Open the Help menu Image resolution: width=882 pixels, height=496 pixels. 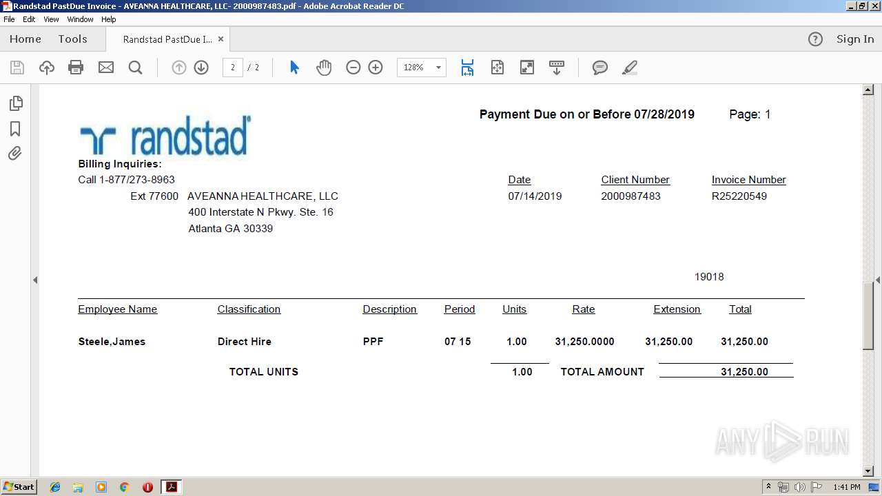click(109, 19)
